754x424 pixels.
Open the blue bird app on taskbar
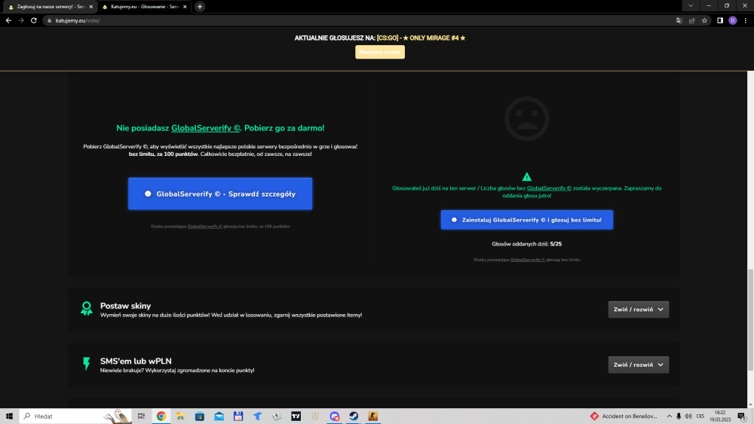(258, 416)
